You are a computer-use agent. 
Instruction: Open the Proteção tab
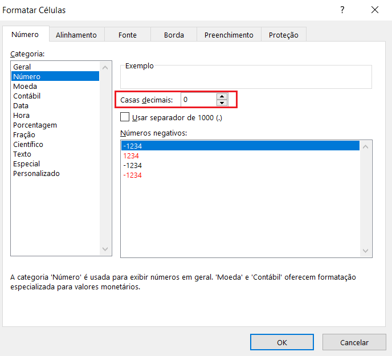click(284, 35)
